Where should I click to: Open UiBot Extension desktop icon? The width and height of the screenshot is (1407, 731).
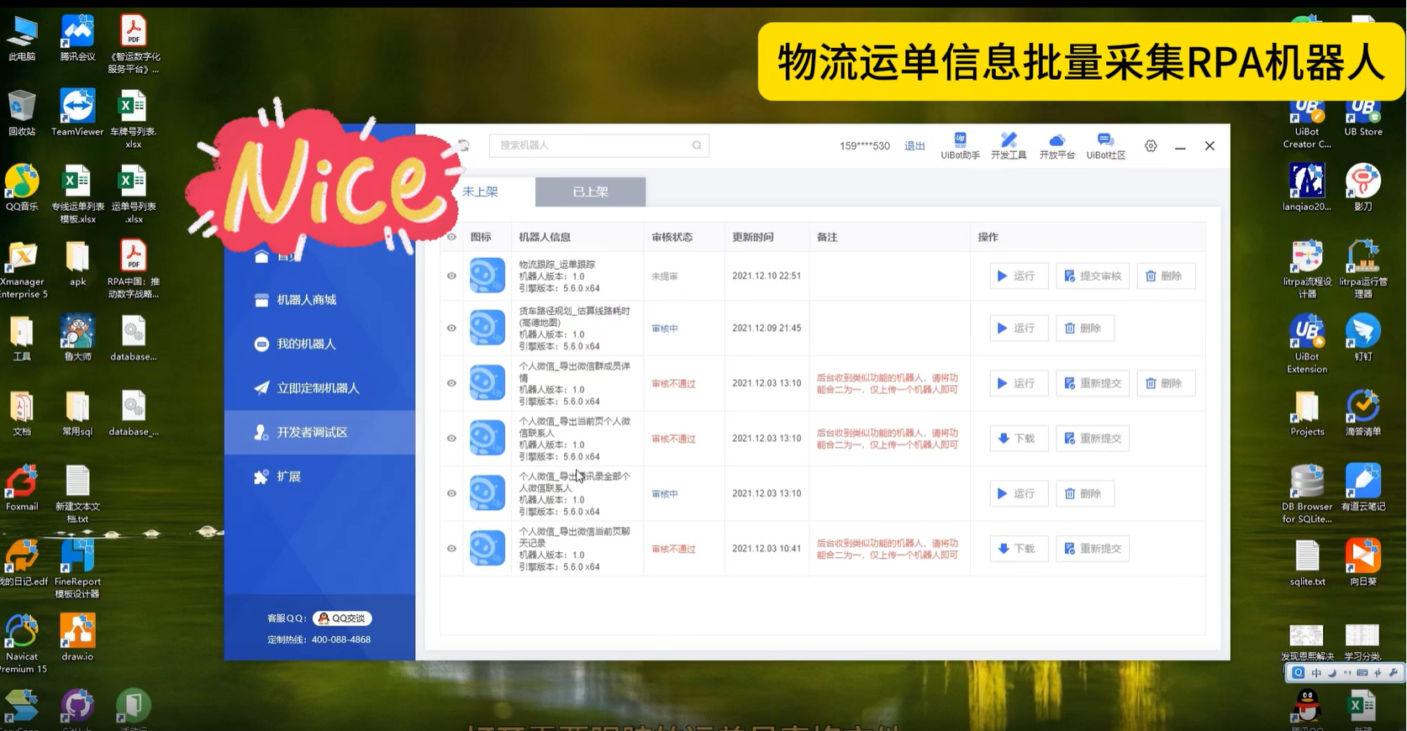(1307, 344)
